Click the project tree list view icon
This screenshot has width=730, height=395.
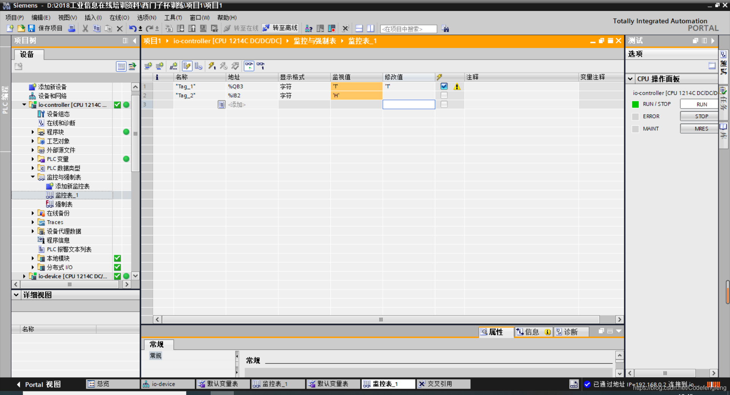tap(121, 66)
